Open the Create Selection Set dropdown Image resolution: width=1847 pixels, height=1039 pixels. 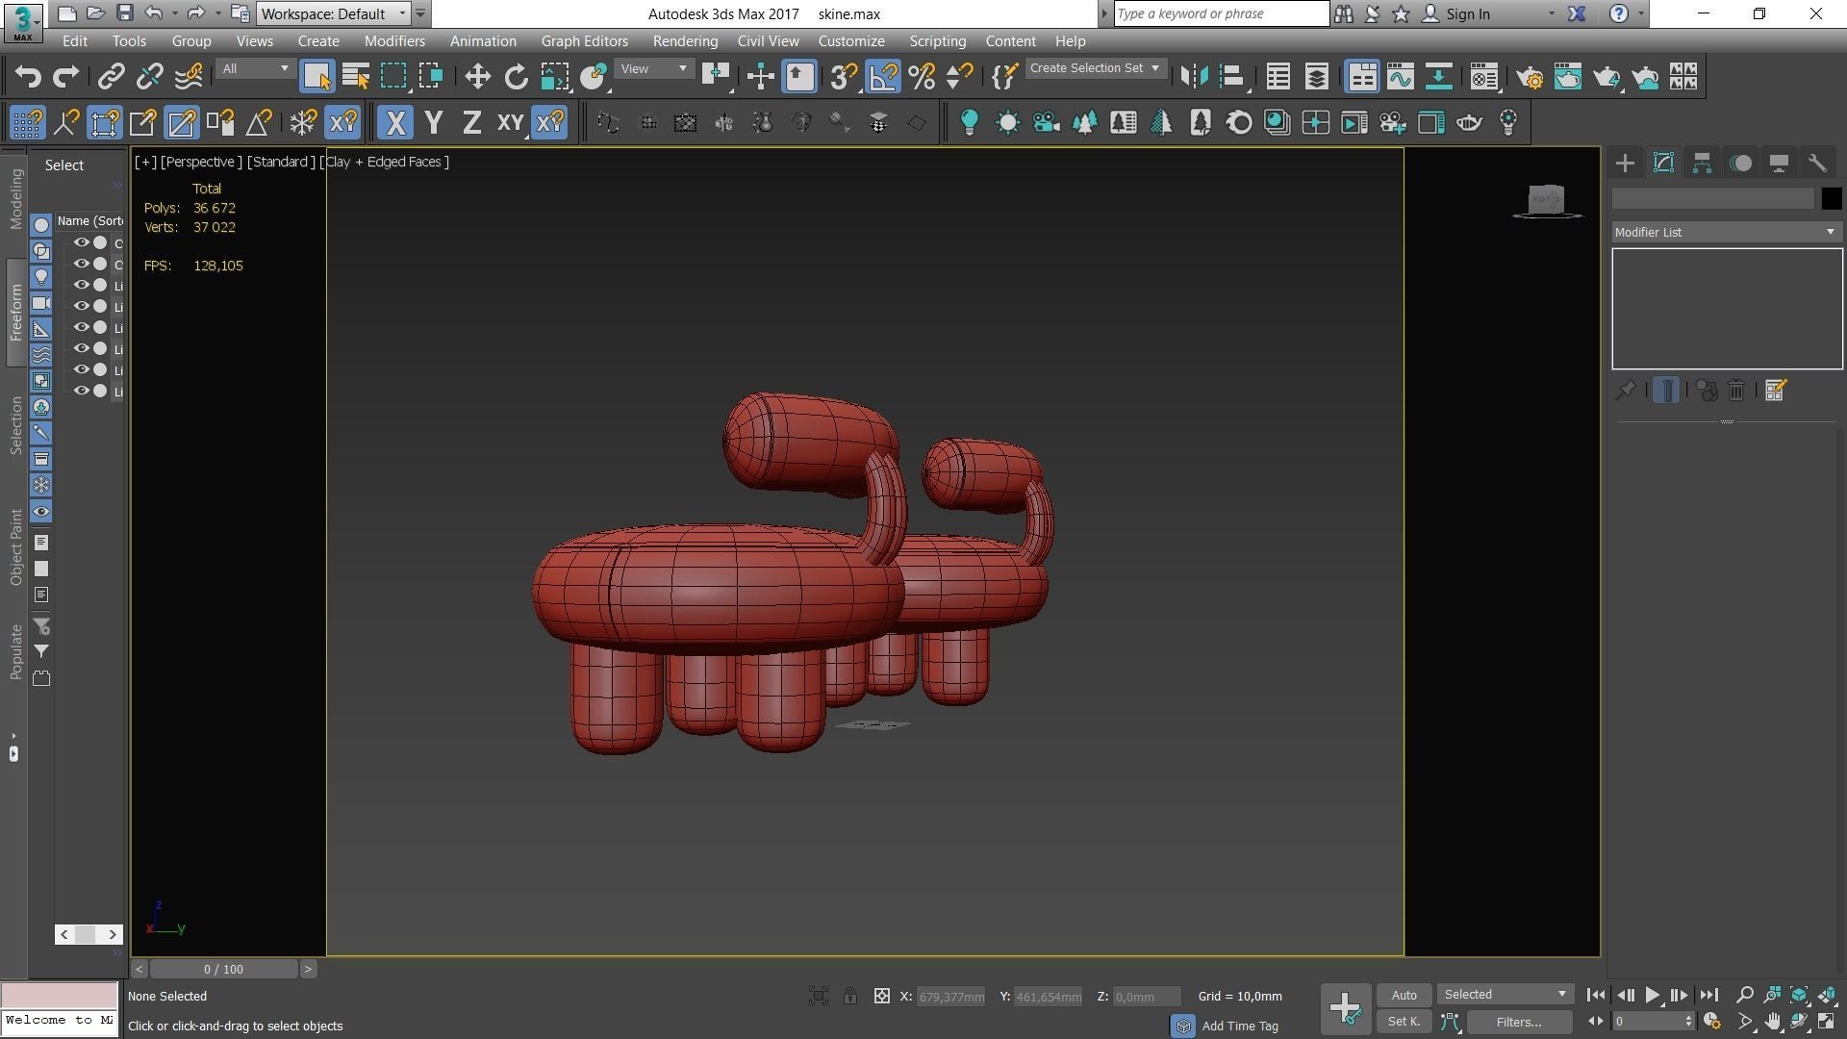pos(1095,68)
